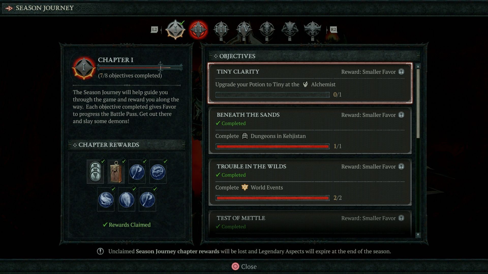Click the Alchemist potion upgrade icon

click(x=304, y=84)
